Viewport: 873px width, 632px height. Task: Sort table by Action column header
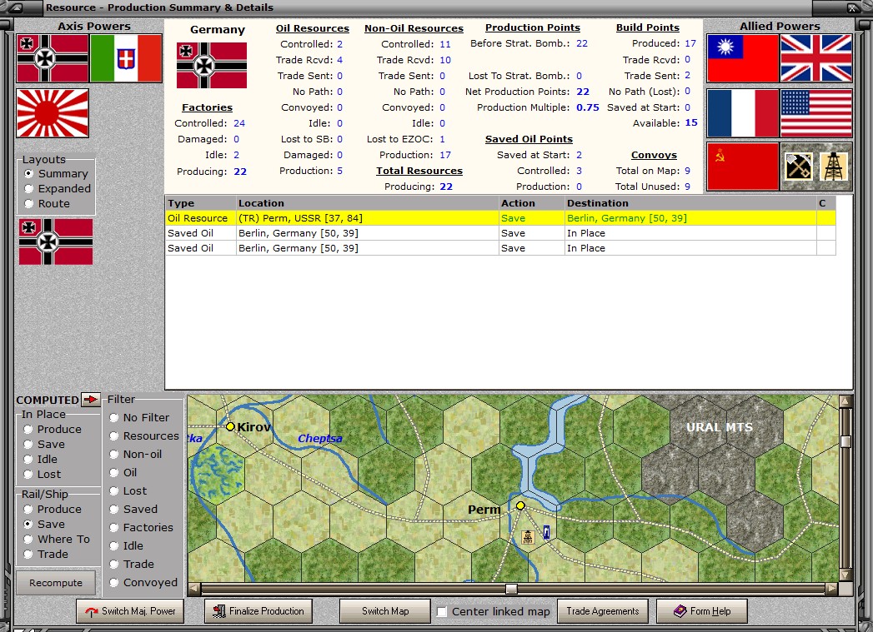coord(532,203)
